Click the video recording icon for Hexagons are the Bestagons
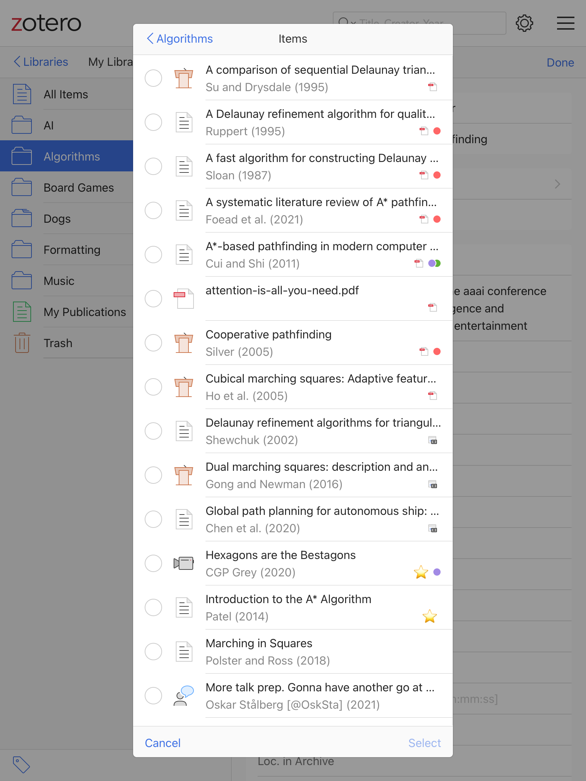Viewport: 586px width, 781px height. pos(184,563)
